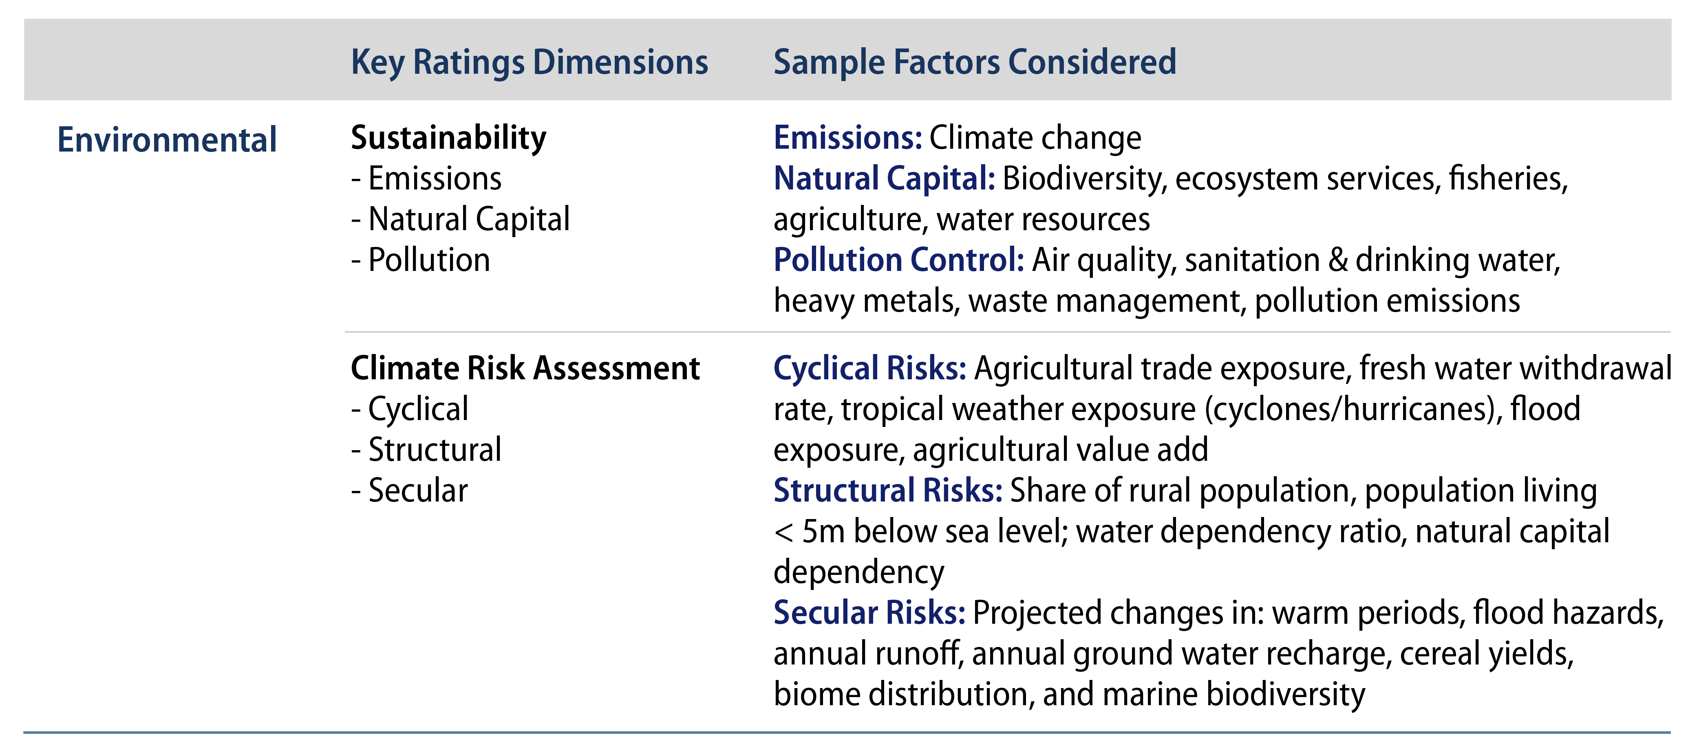This screenshot has width=1699, height=748.
Task: Click the 'biome distribution, and marine biodiversity' line
Action: (1068, 695)
